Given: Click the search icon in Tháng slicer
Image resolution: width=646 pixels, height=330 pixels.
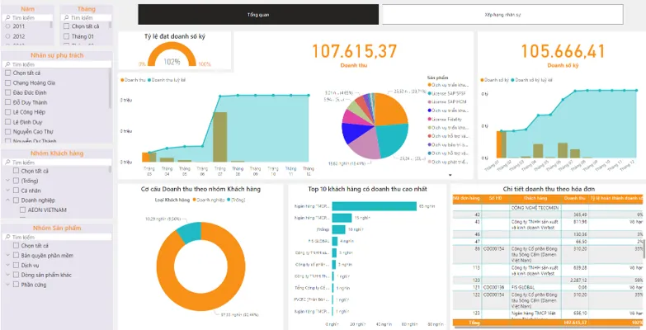Looking at the screenshot, I should click(66, 17).
